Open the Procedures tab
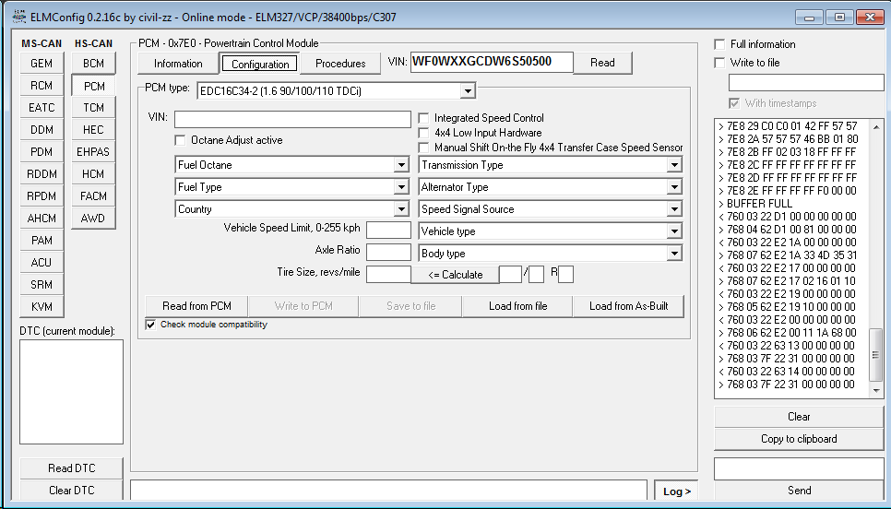 point(340,64)
